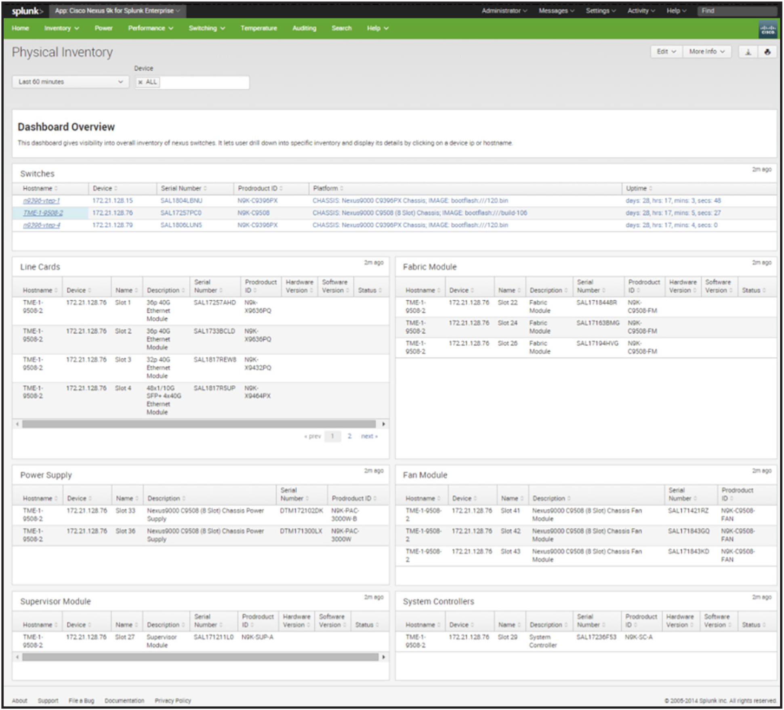This screenshot has width=784, height=710.
Task: Click N9K-SC-A product ID
Action: pos(638,637)
